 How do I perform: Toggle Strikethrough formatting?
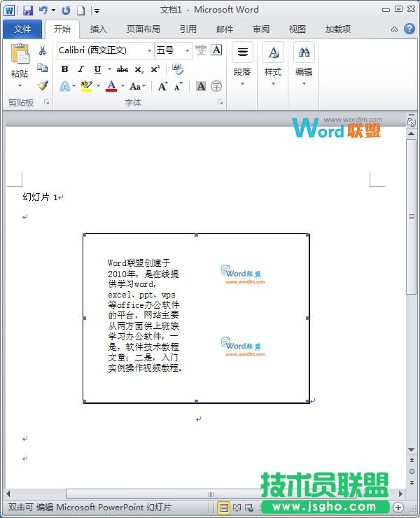[x=122, y=69]
